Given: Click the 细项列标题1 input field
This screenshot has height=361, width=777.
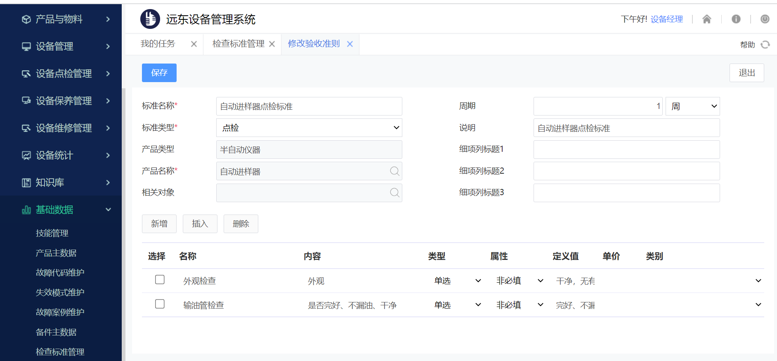Looking at the screenshot, I should [x=626, y=150].
